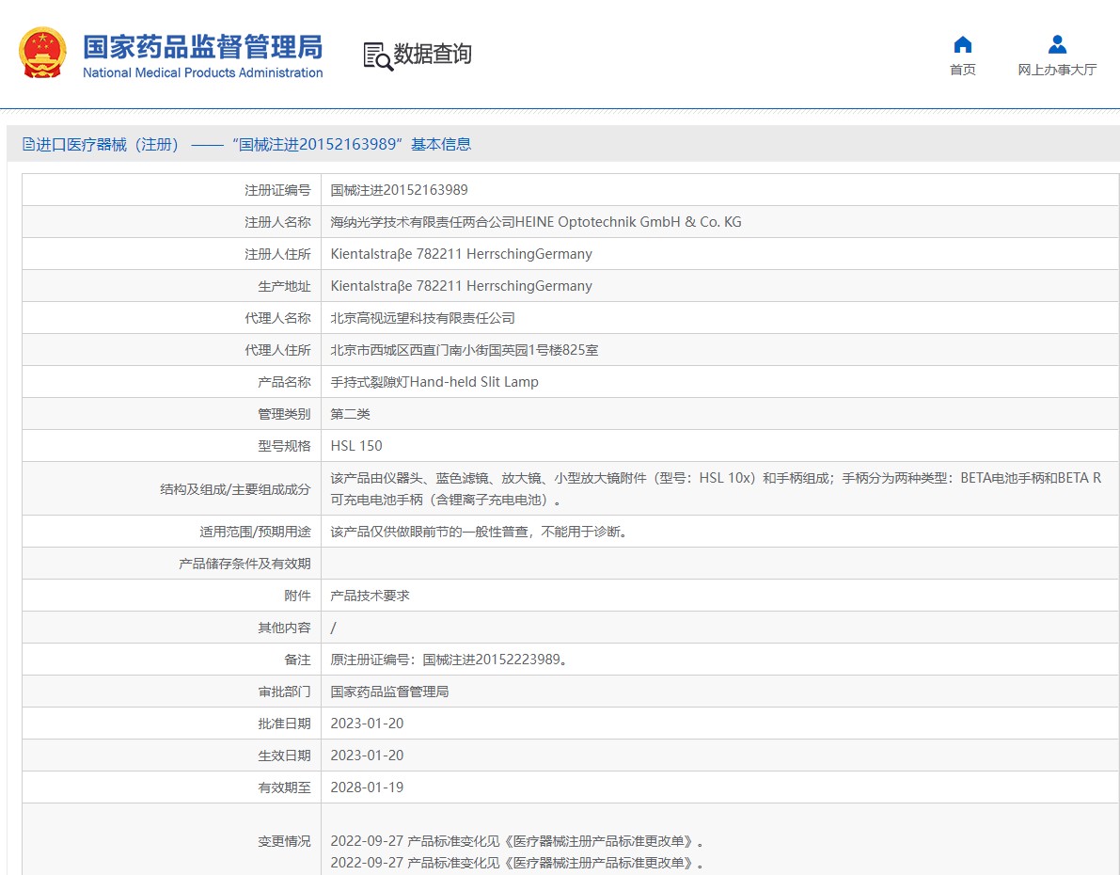Click the document icon before 进口医疗器械
Screen dimensions: 1120x875
28,144
